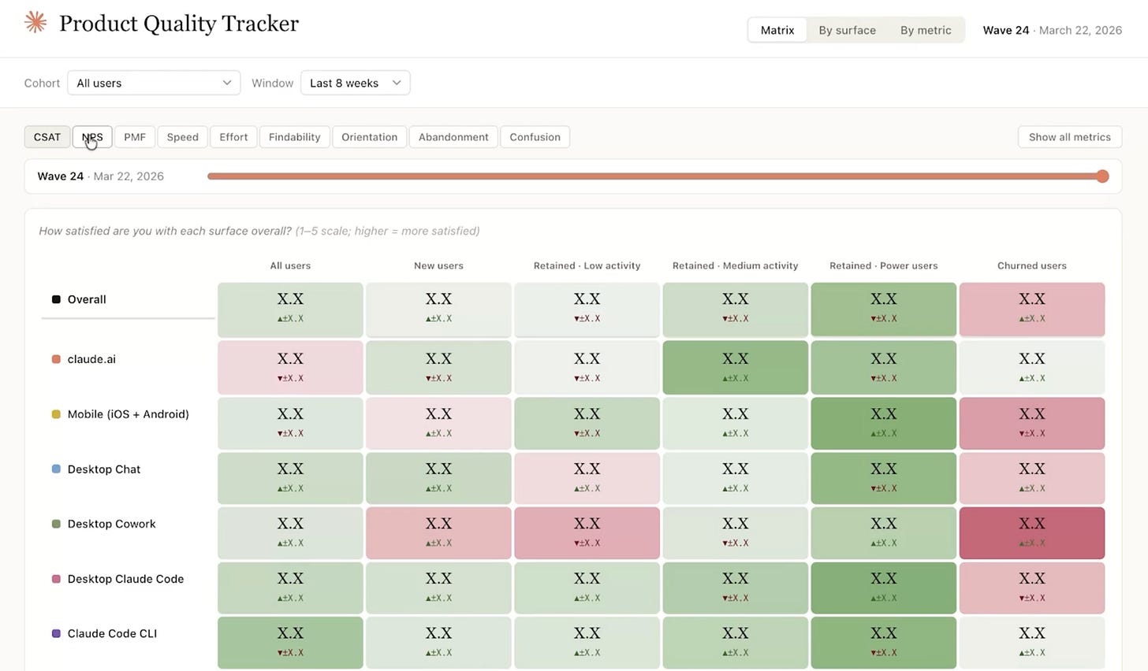
Task: Expand the Window dropdown set to Last 8 weeks
Action: coord(355,83)
